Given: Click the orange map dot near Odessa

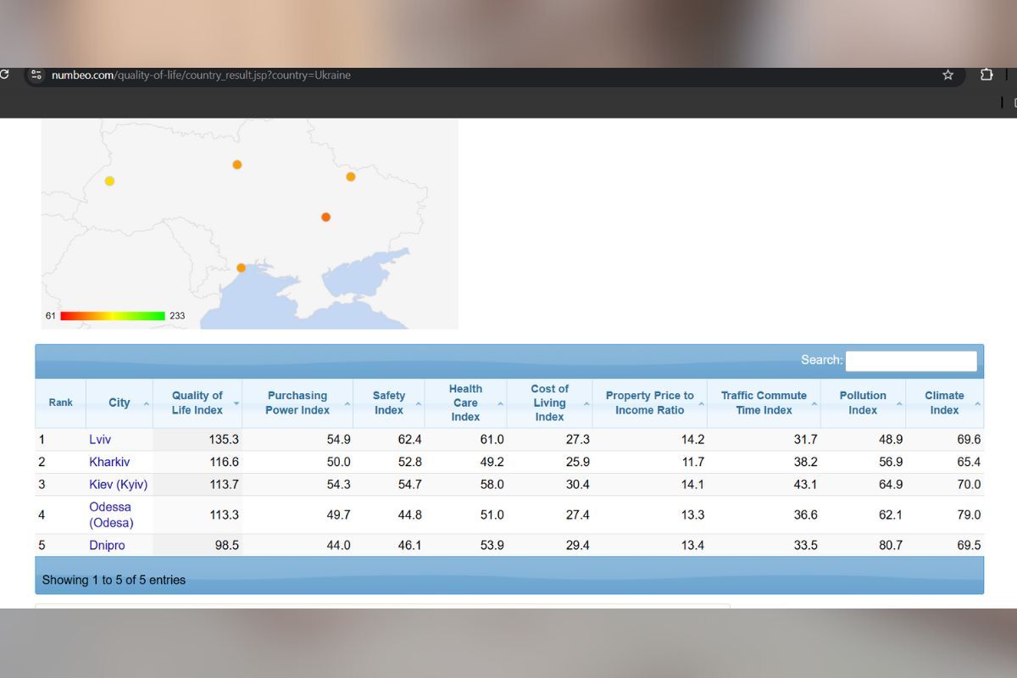Looking at the screenshot, I should [x=241, y=268].
